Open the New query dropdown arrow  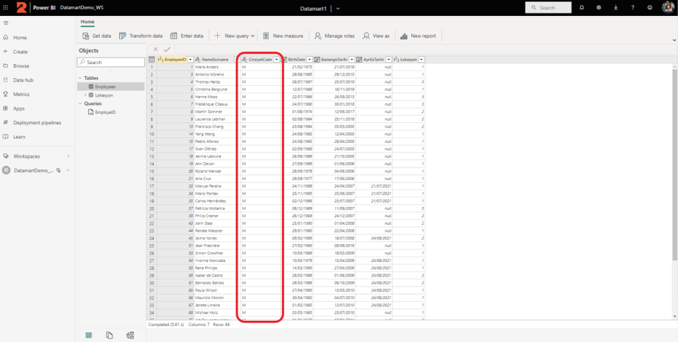tap(253, 36)
